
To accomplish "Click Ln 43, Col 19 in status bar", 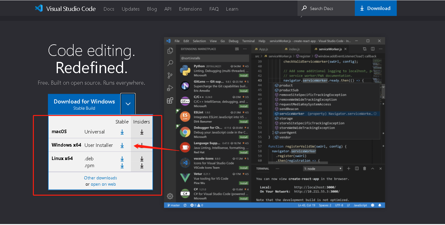I will (x=307, y=205).
